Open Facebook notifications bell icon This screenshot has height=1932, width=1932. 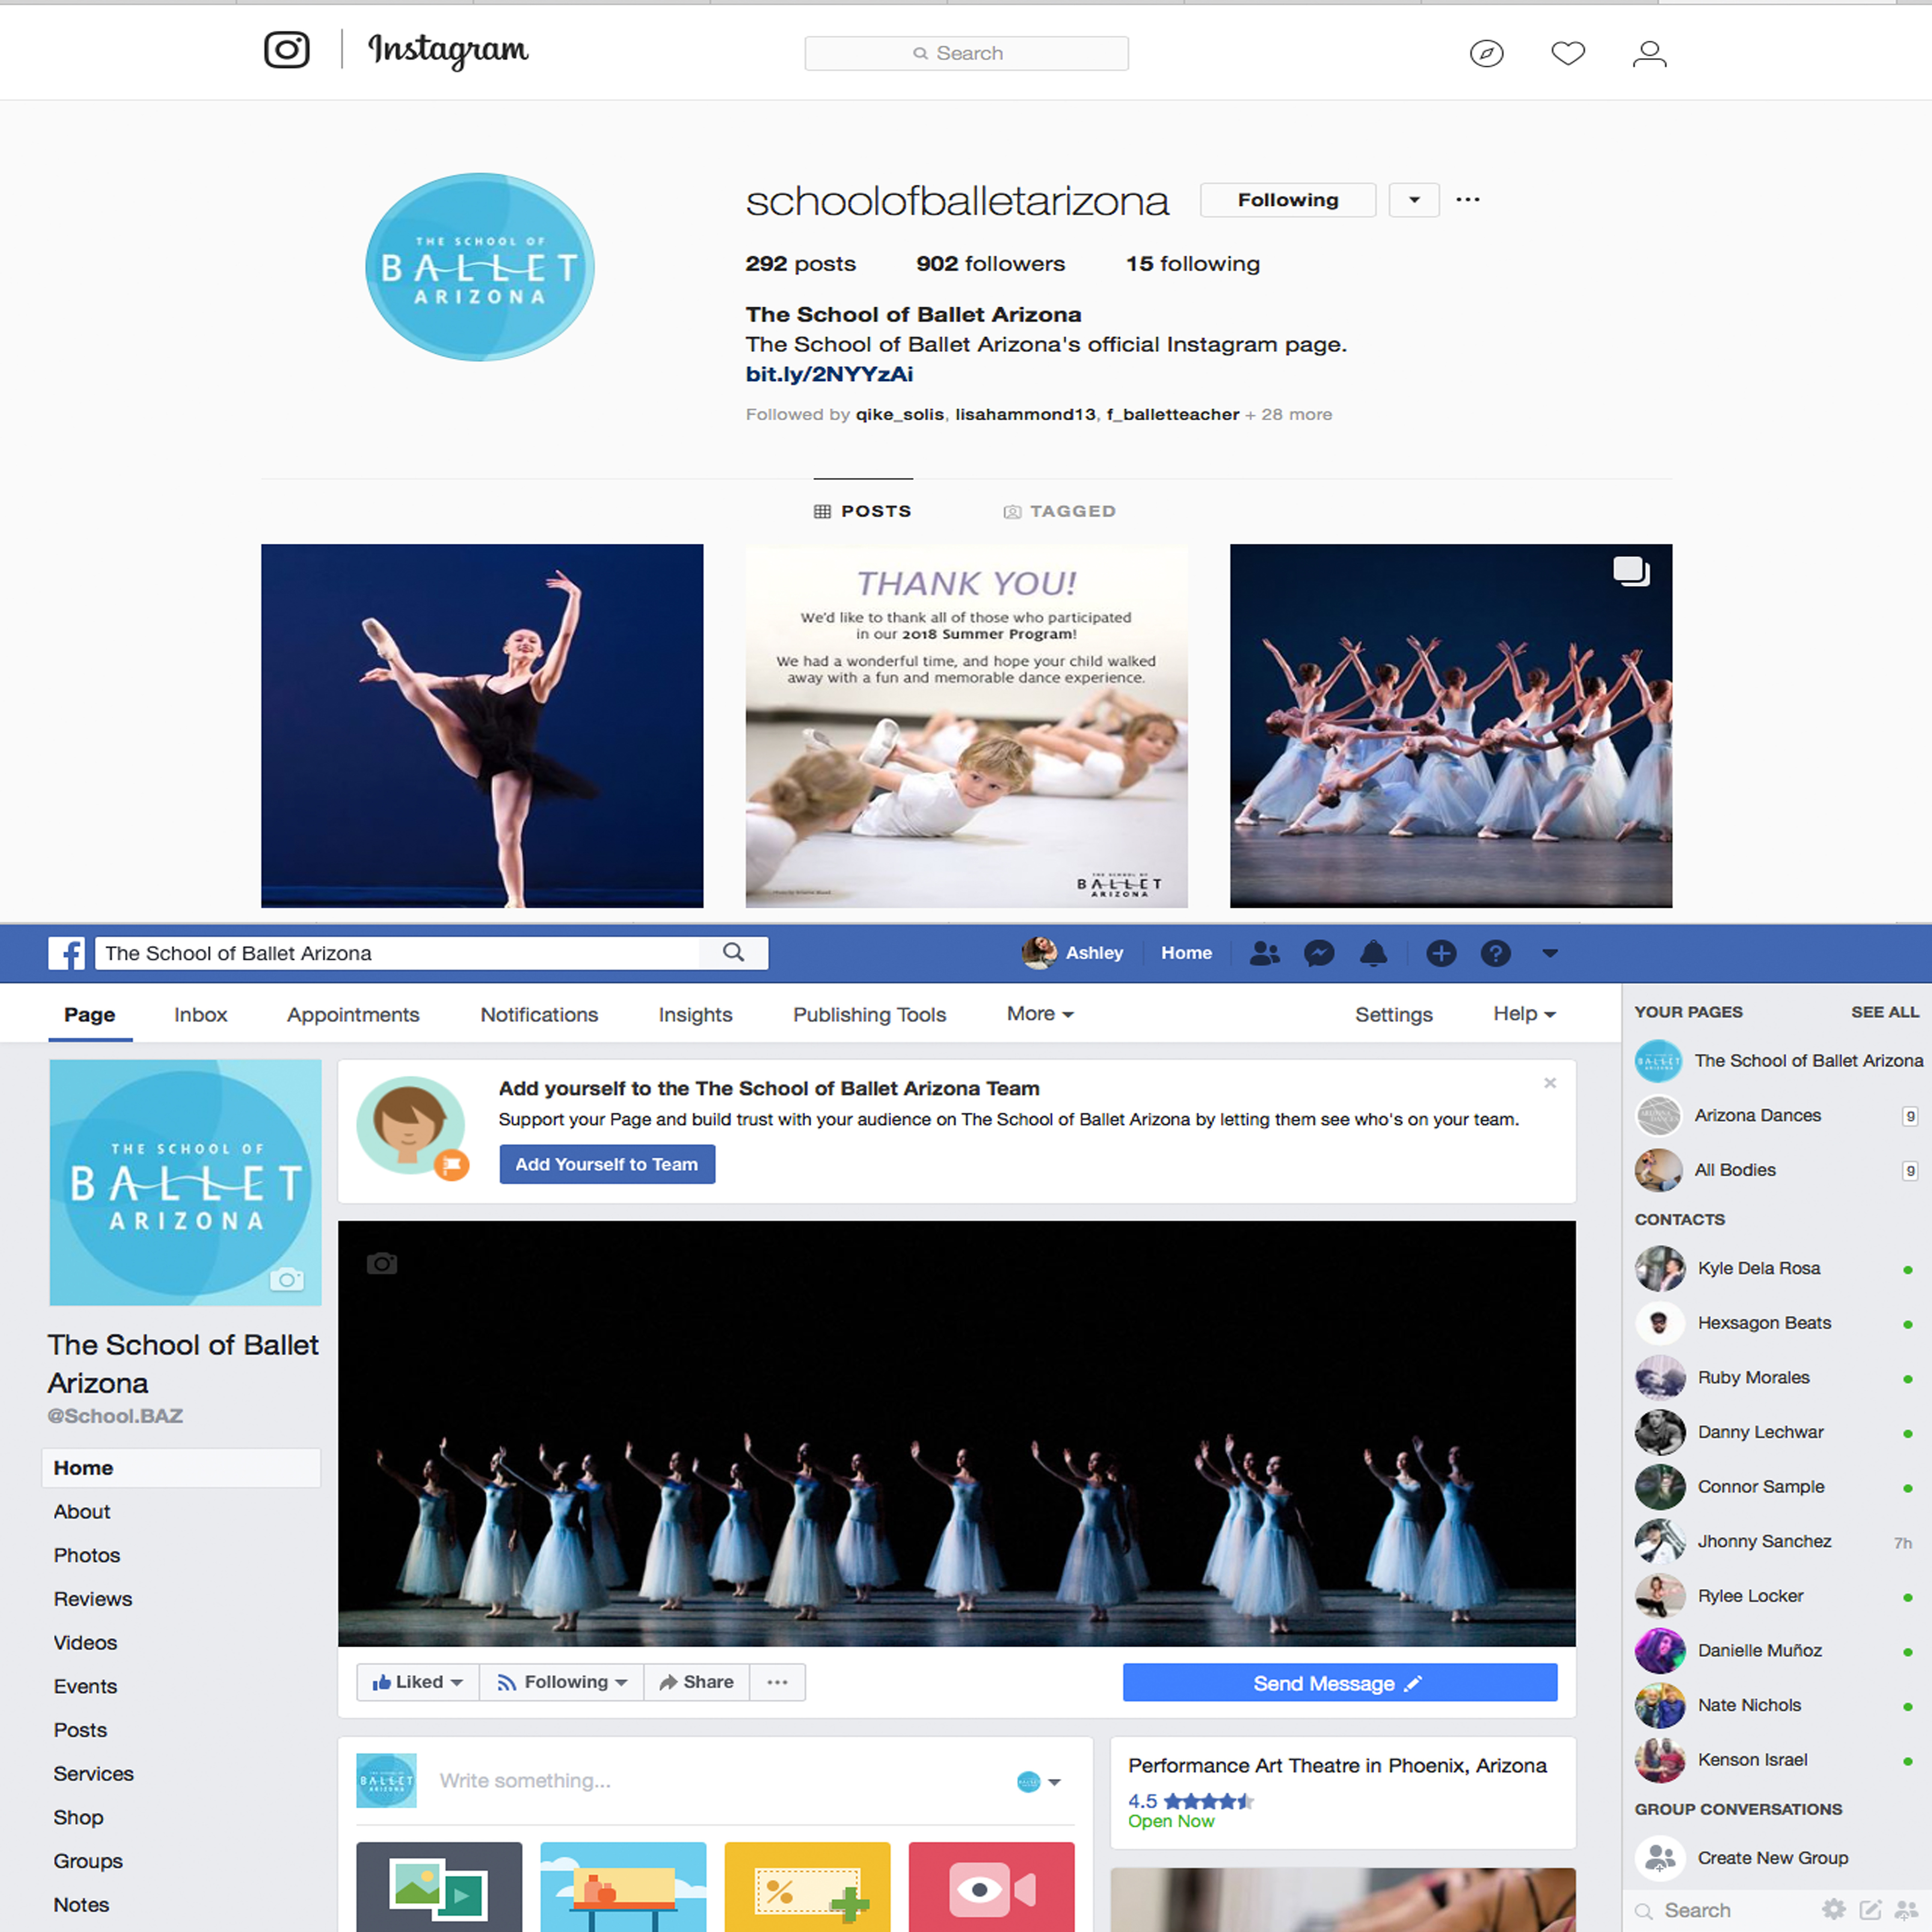[x=1373, y=953]
